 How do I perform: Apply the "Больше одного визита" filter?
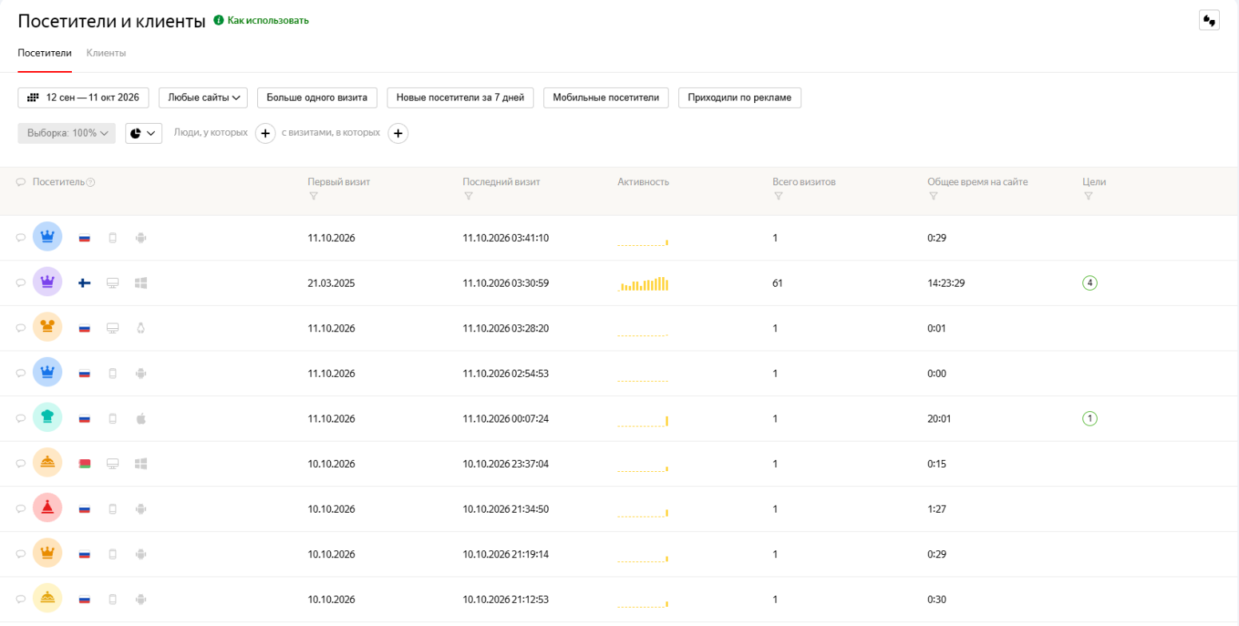[x=317, y=97]
